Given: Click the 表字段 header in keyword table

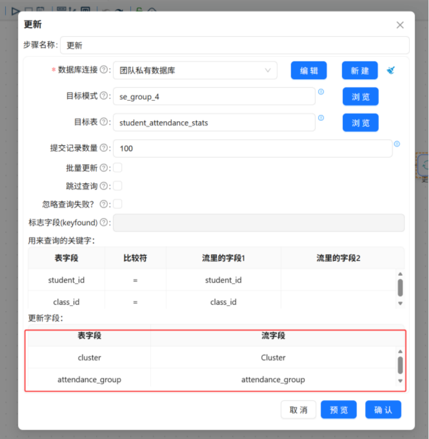Looking at the screenshot, I should pos(66,258).
